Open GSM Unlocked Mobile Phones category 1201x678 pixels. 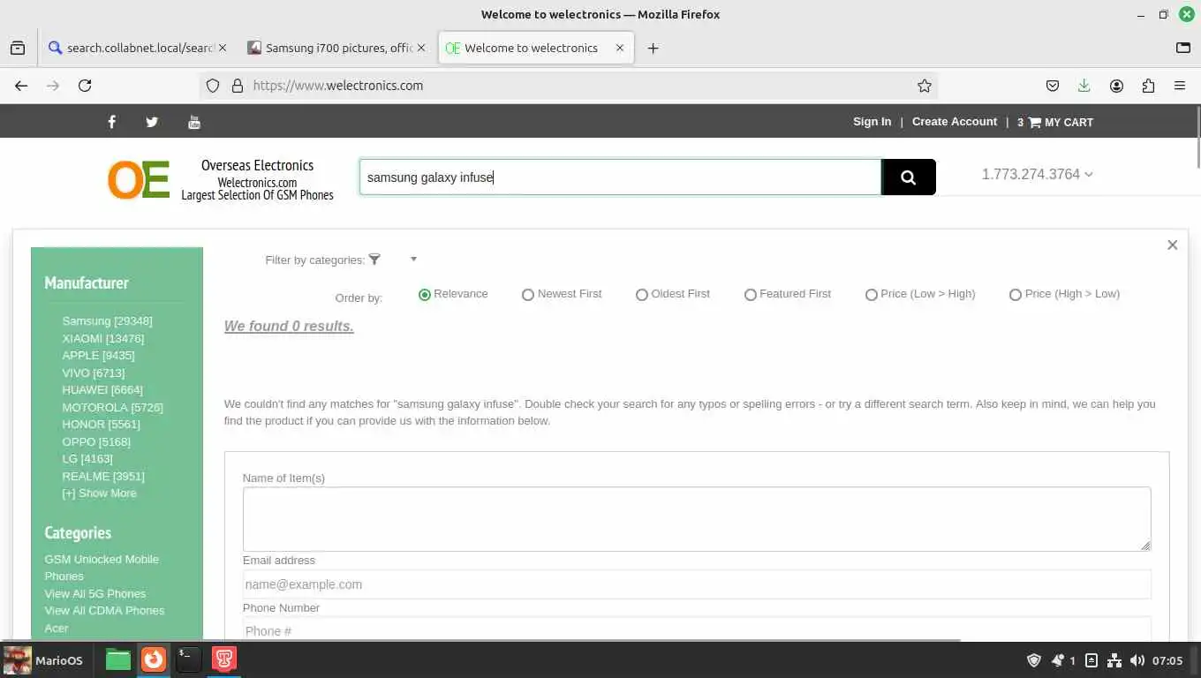(x=102, y=568)
